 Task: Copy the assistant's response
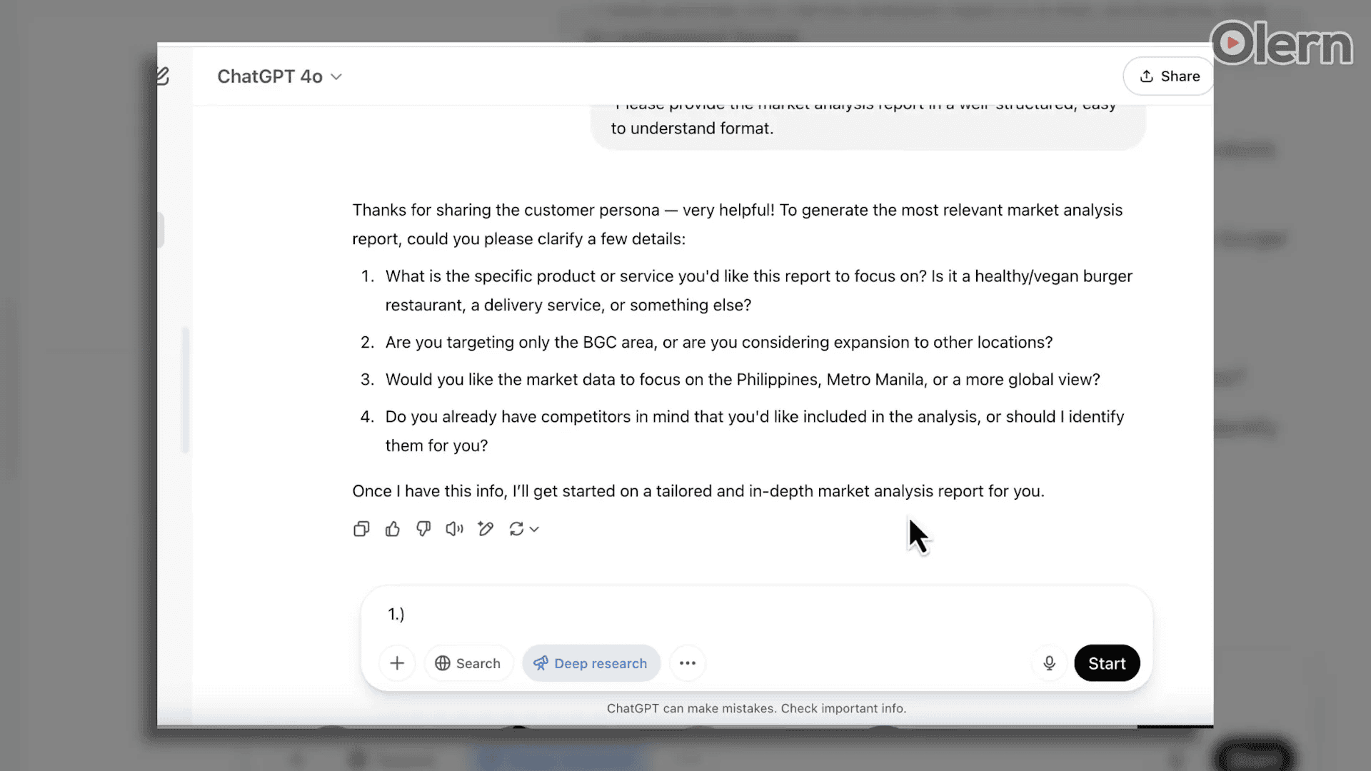click(361, 528)
